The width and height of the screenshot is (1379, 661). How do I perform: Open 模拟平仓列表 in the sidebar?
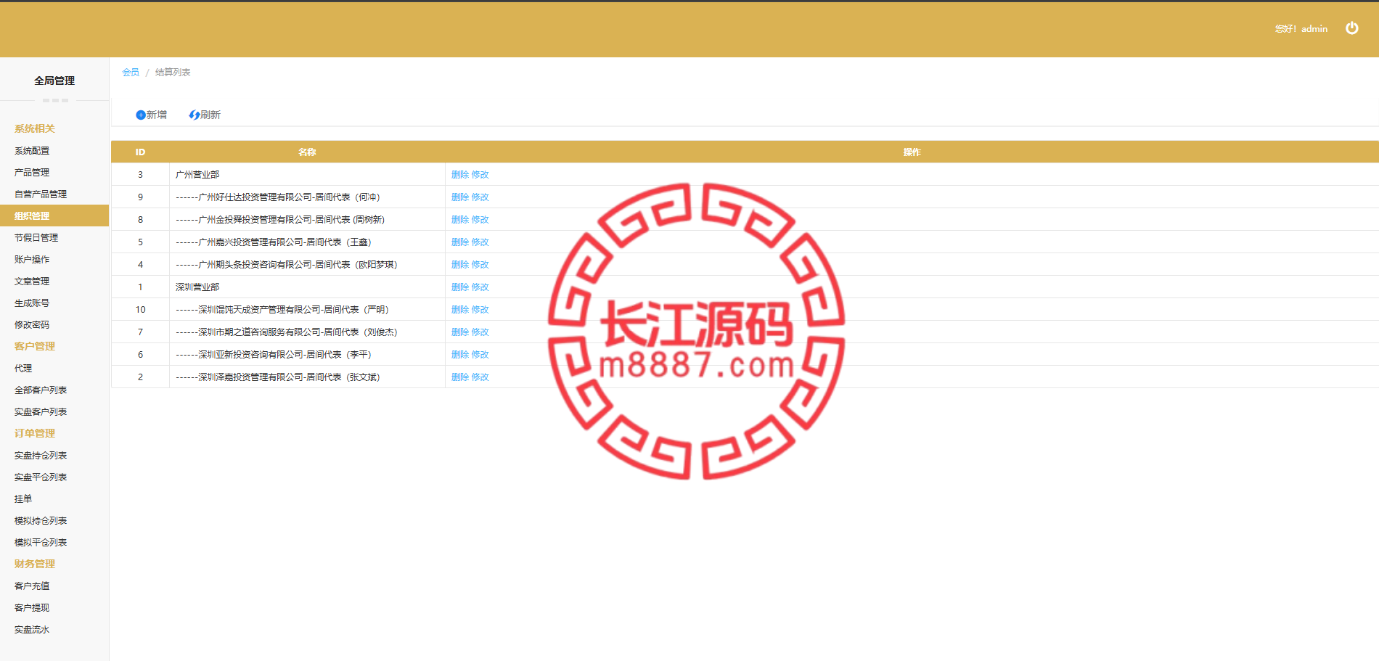41,543
